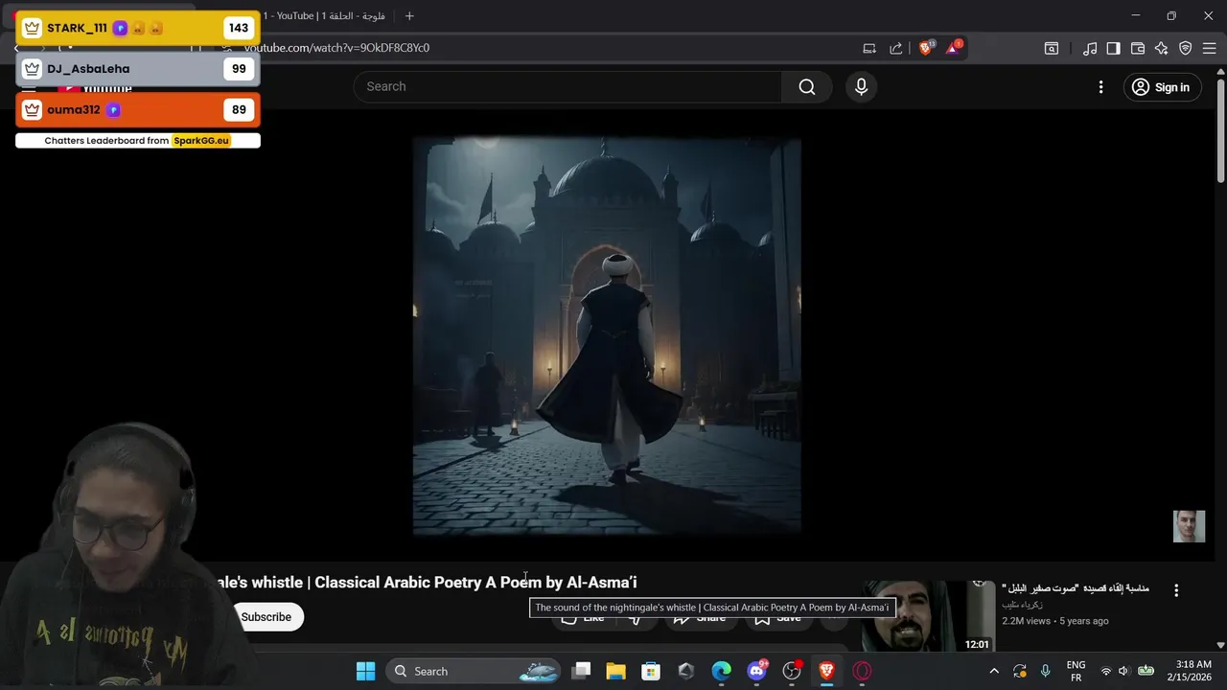The image size is (1227, 690).
Task: Switch the ENG FR input language
Action: (x=1076, y=672)
